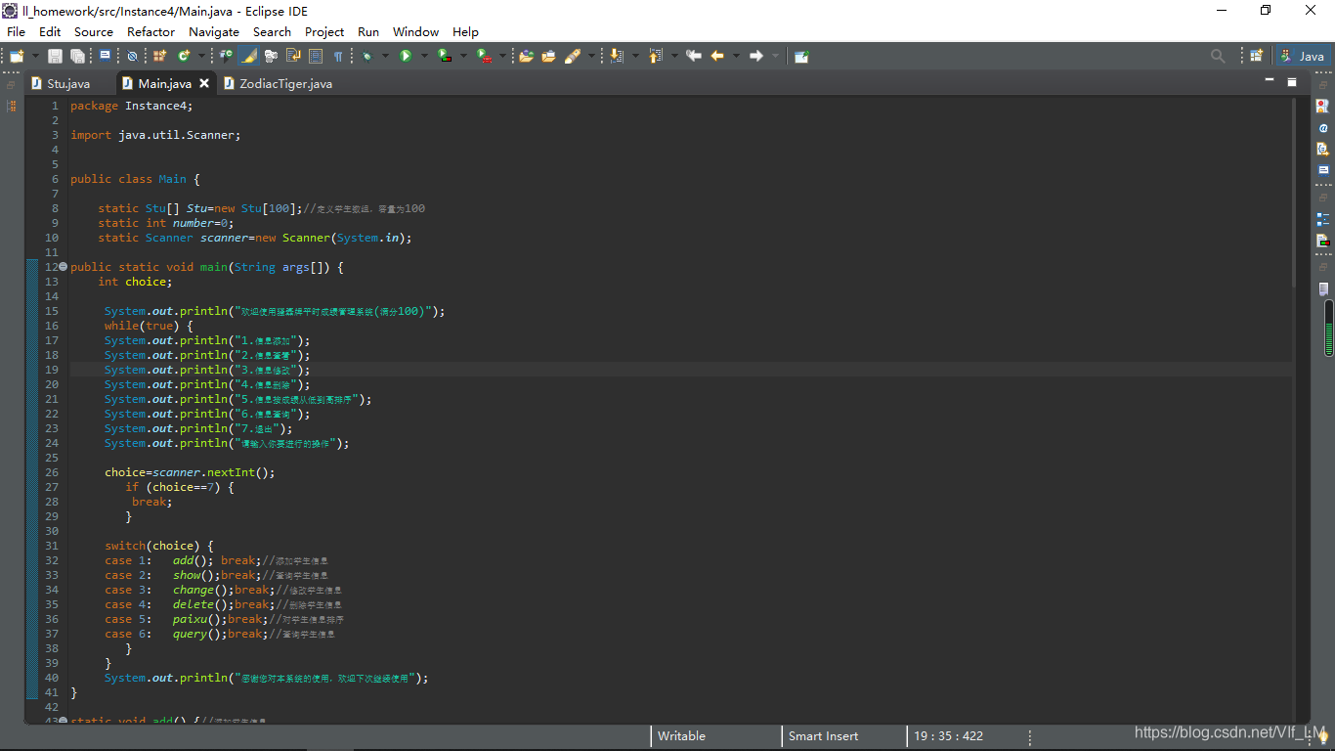Open the Coverage dropdown arrow

click(463, 57)
